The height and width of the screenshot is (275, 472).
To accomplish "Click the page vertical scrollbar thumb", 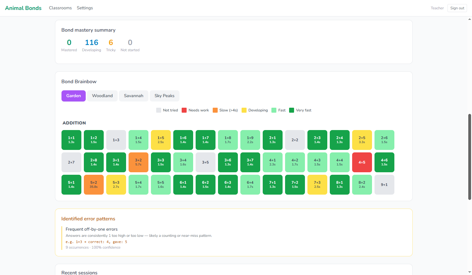I will pyautogui.click(x=470, y=157).
